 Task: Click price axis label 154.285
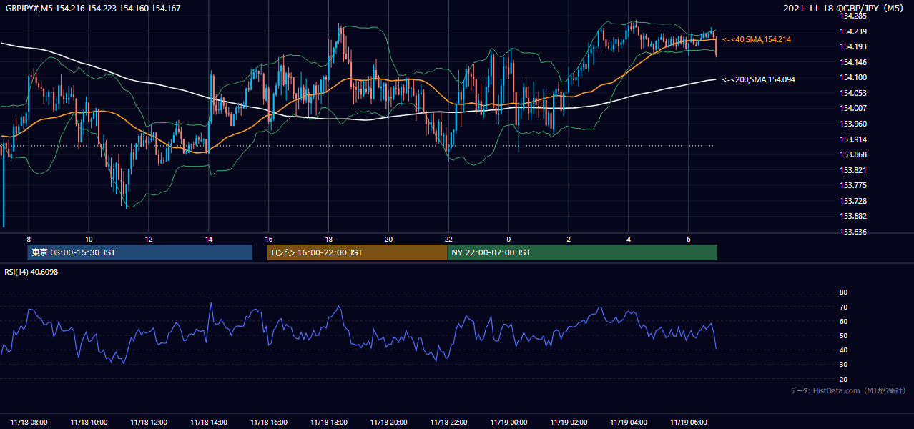click(x=853, y=16)
